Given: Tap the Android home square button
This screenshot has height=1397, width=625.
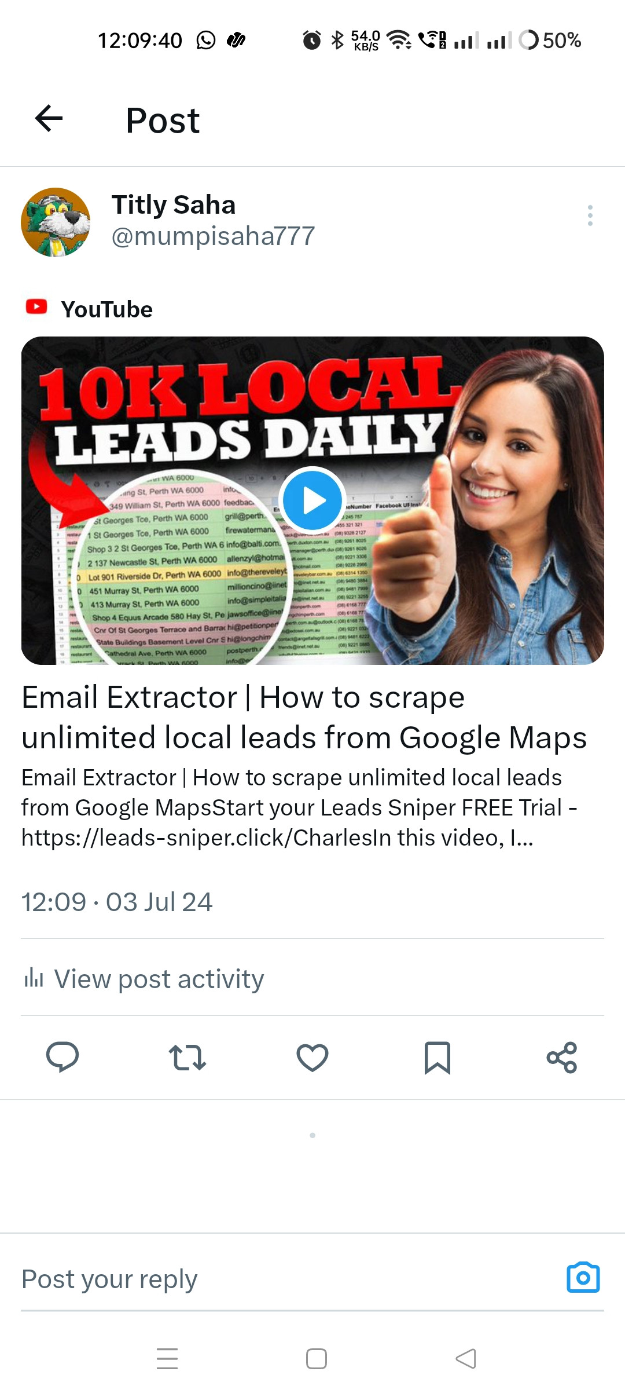Looking at the screenshot, I should click(x=316, y=1358).
